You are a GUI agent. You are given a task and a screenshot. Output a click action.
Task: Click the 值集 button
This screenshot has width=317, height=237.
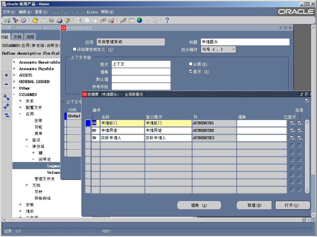[x=199, y=205]
